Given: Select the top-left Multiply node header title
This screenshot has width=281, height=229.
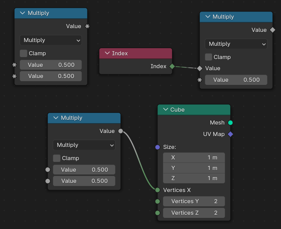Looking at the screenshot, I should (38, 13).
